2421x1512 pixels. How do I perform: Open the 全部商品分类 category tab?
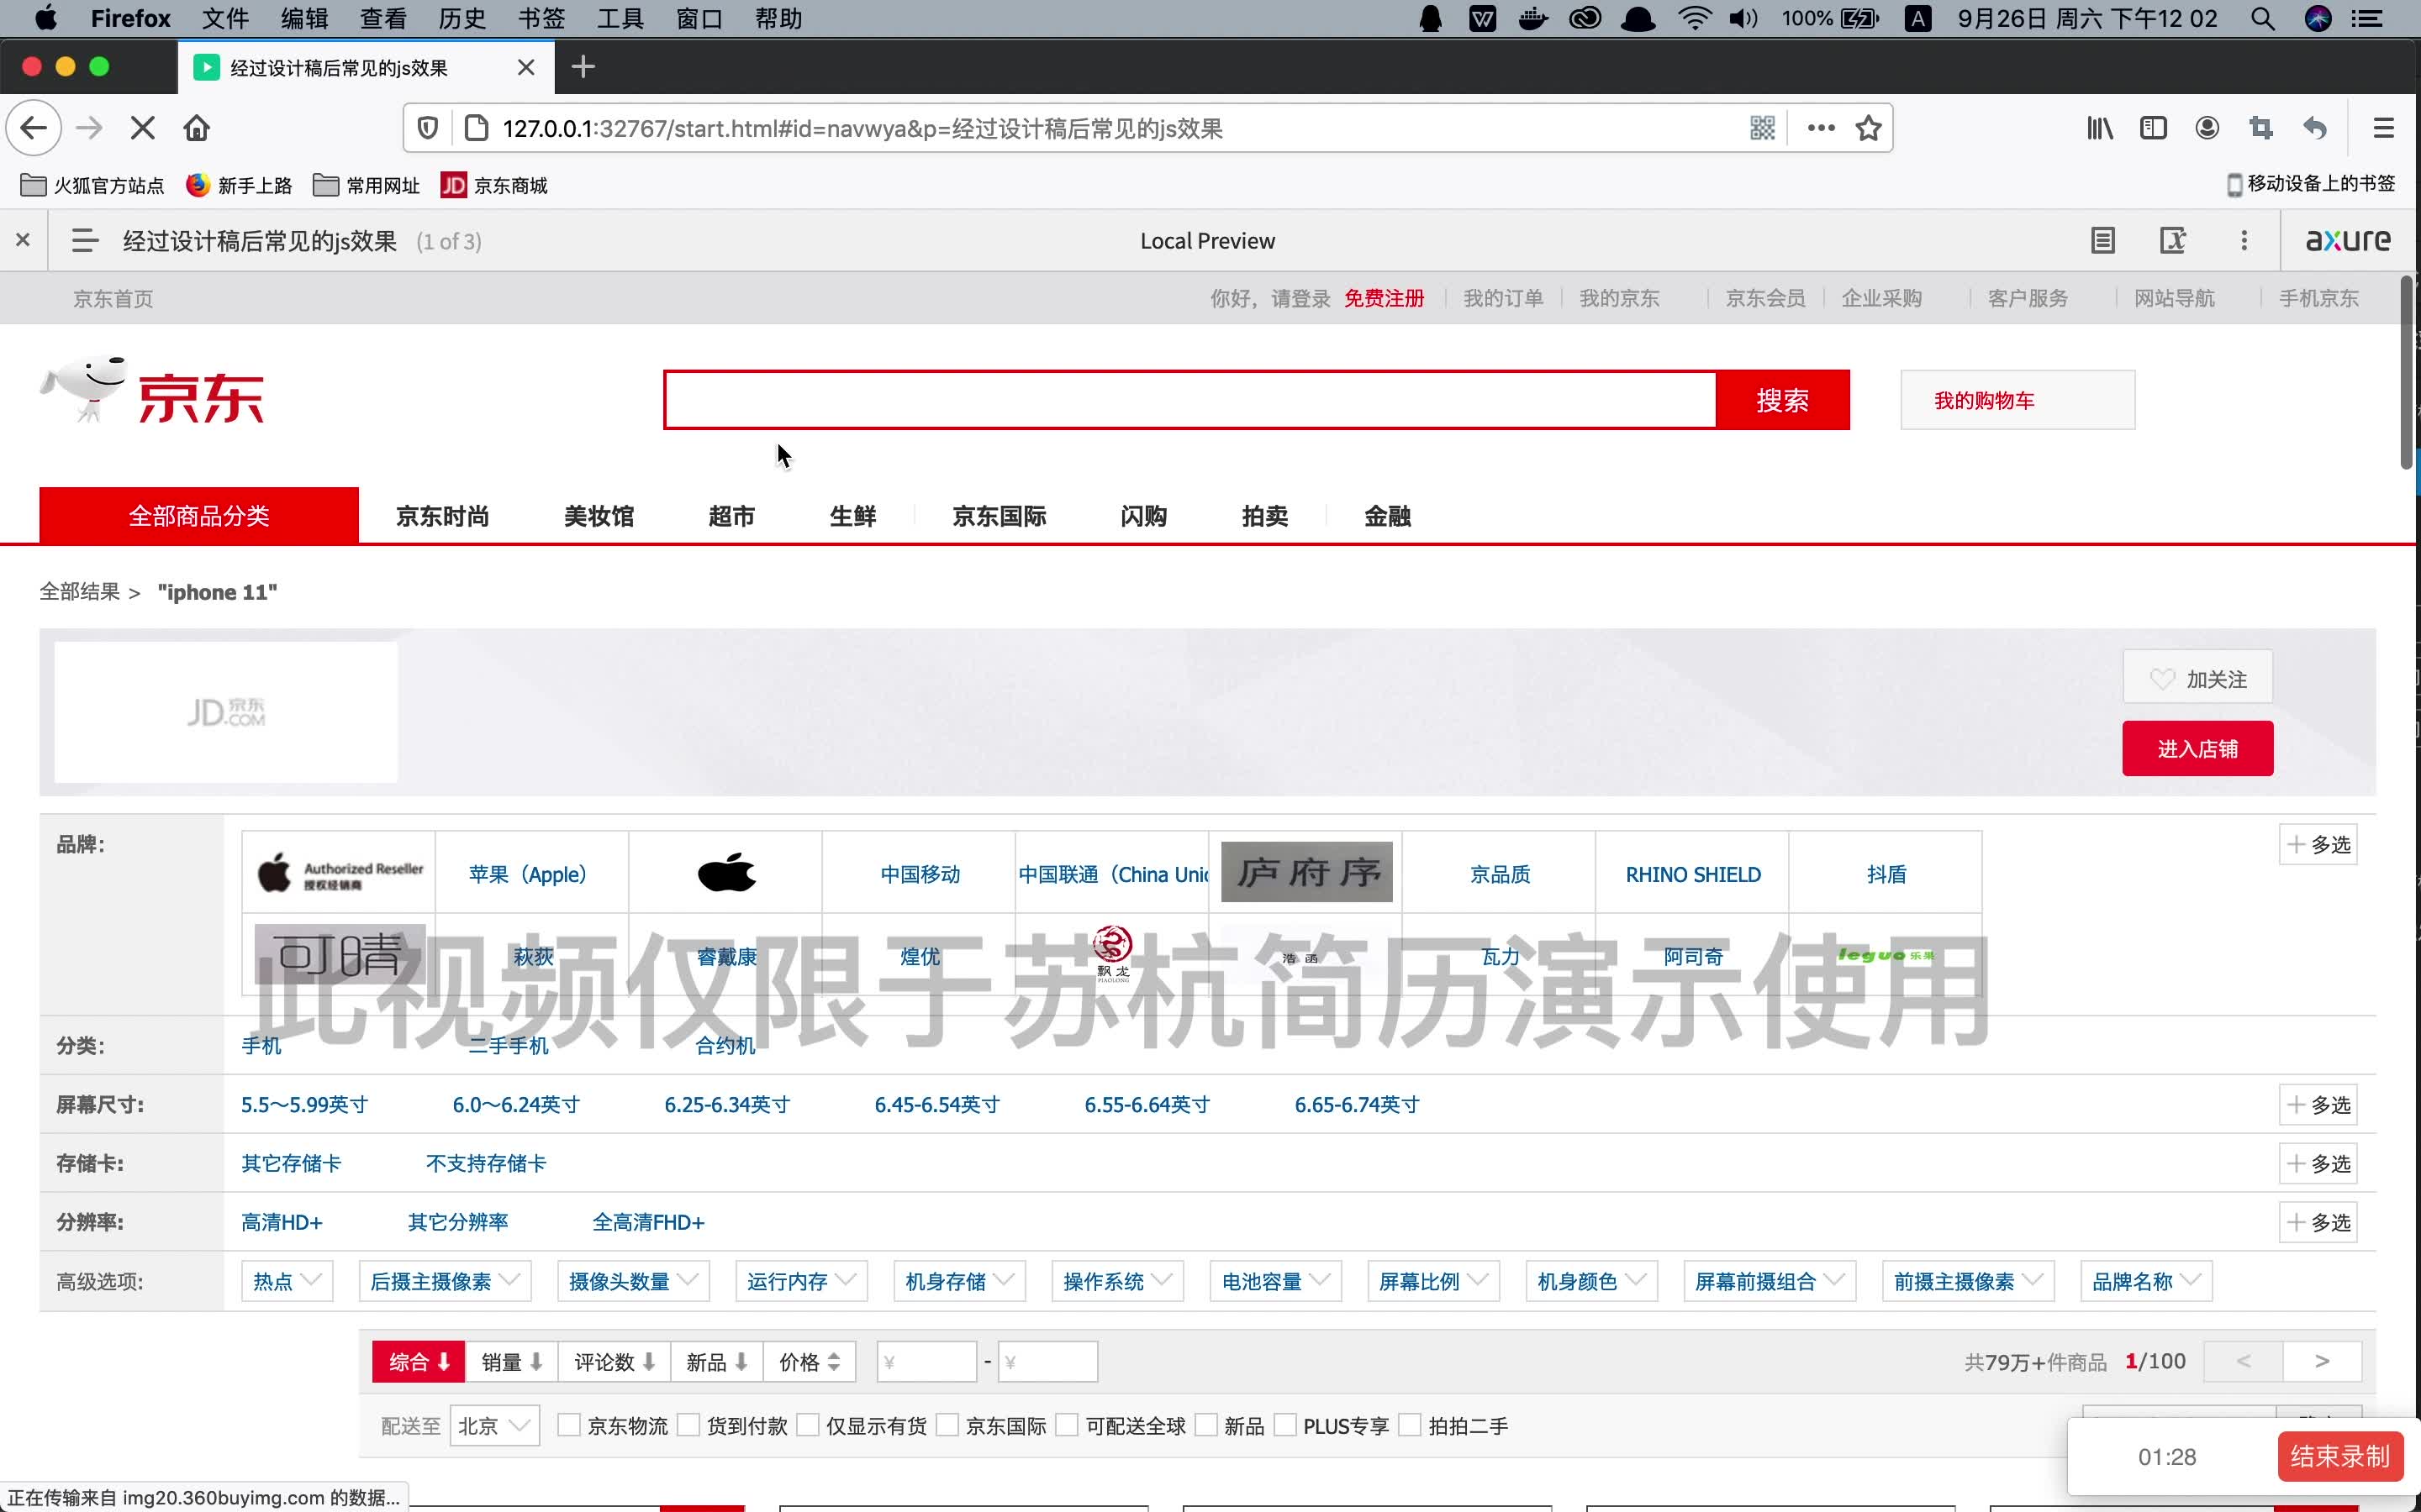[199, 515]
